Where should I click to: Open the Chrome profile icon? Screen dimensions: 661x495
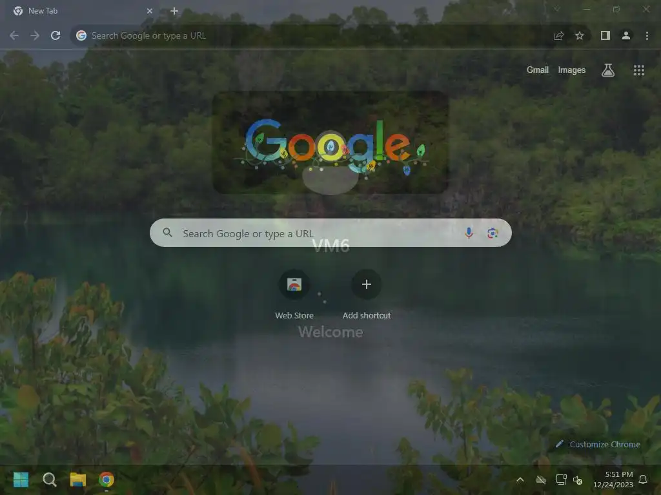point(626,36)
